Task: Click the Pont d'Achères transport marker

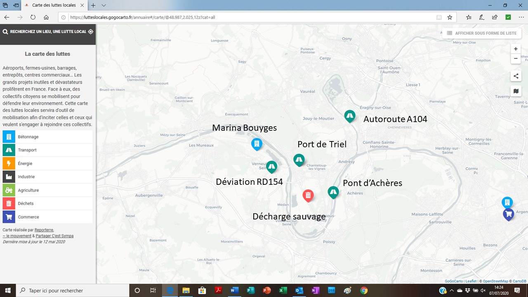Action: pyautogui.click(x=333, y=192)
